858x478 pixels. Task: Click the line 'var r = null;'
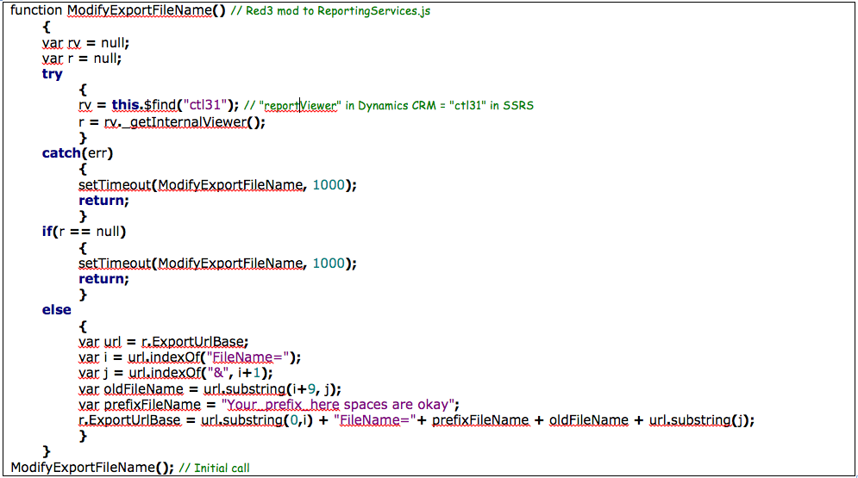click(x=82, y=59)
